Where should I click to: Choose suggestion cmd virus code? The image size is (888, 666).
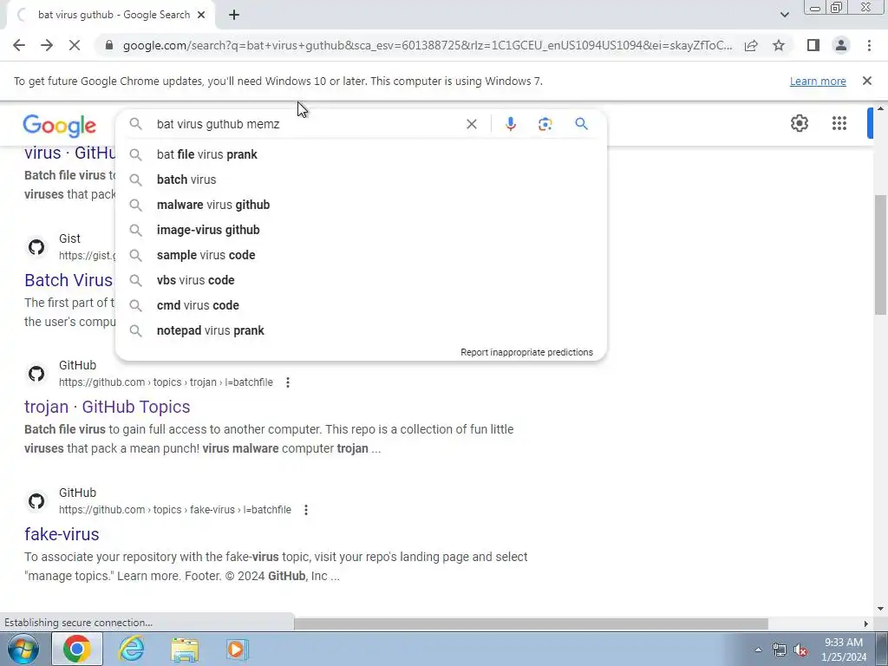[x=361, y=305]
